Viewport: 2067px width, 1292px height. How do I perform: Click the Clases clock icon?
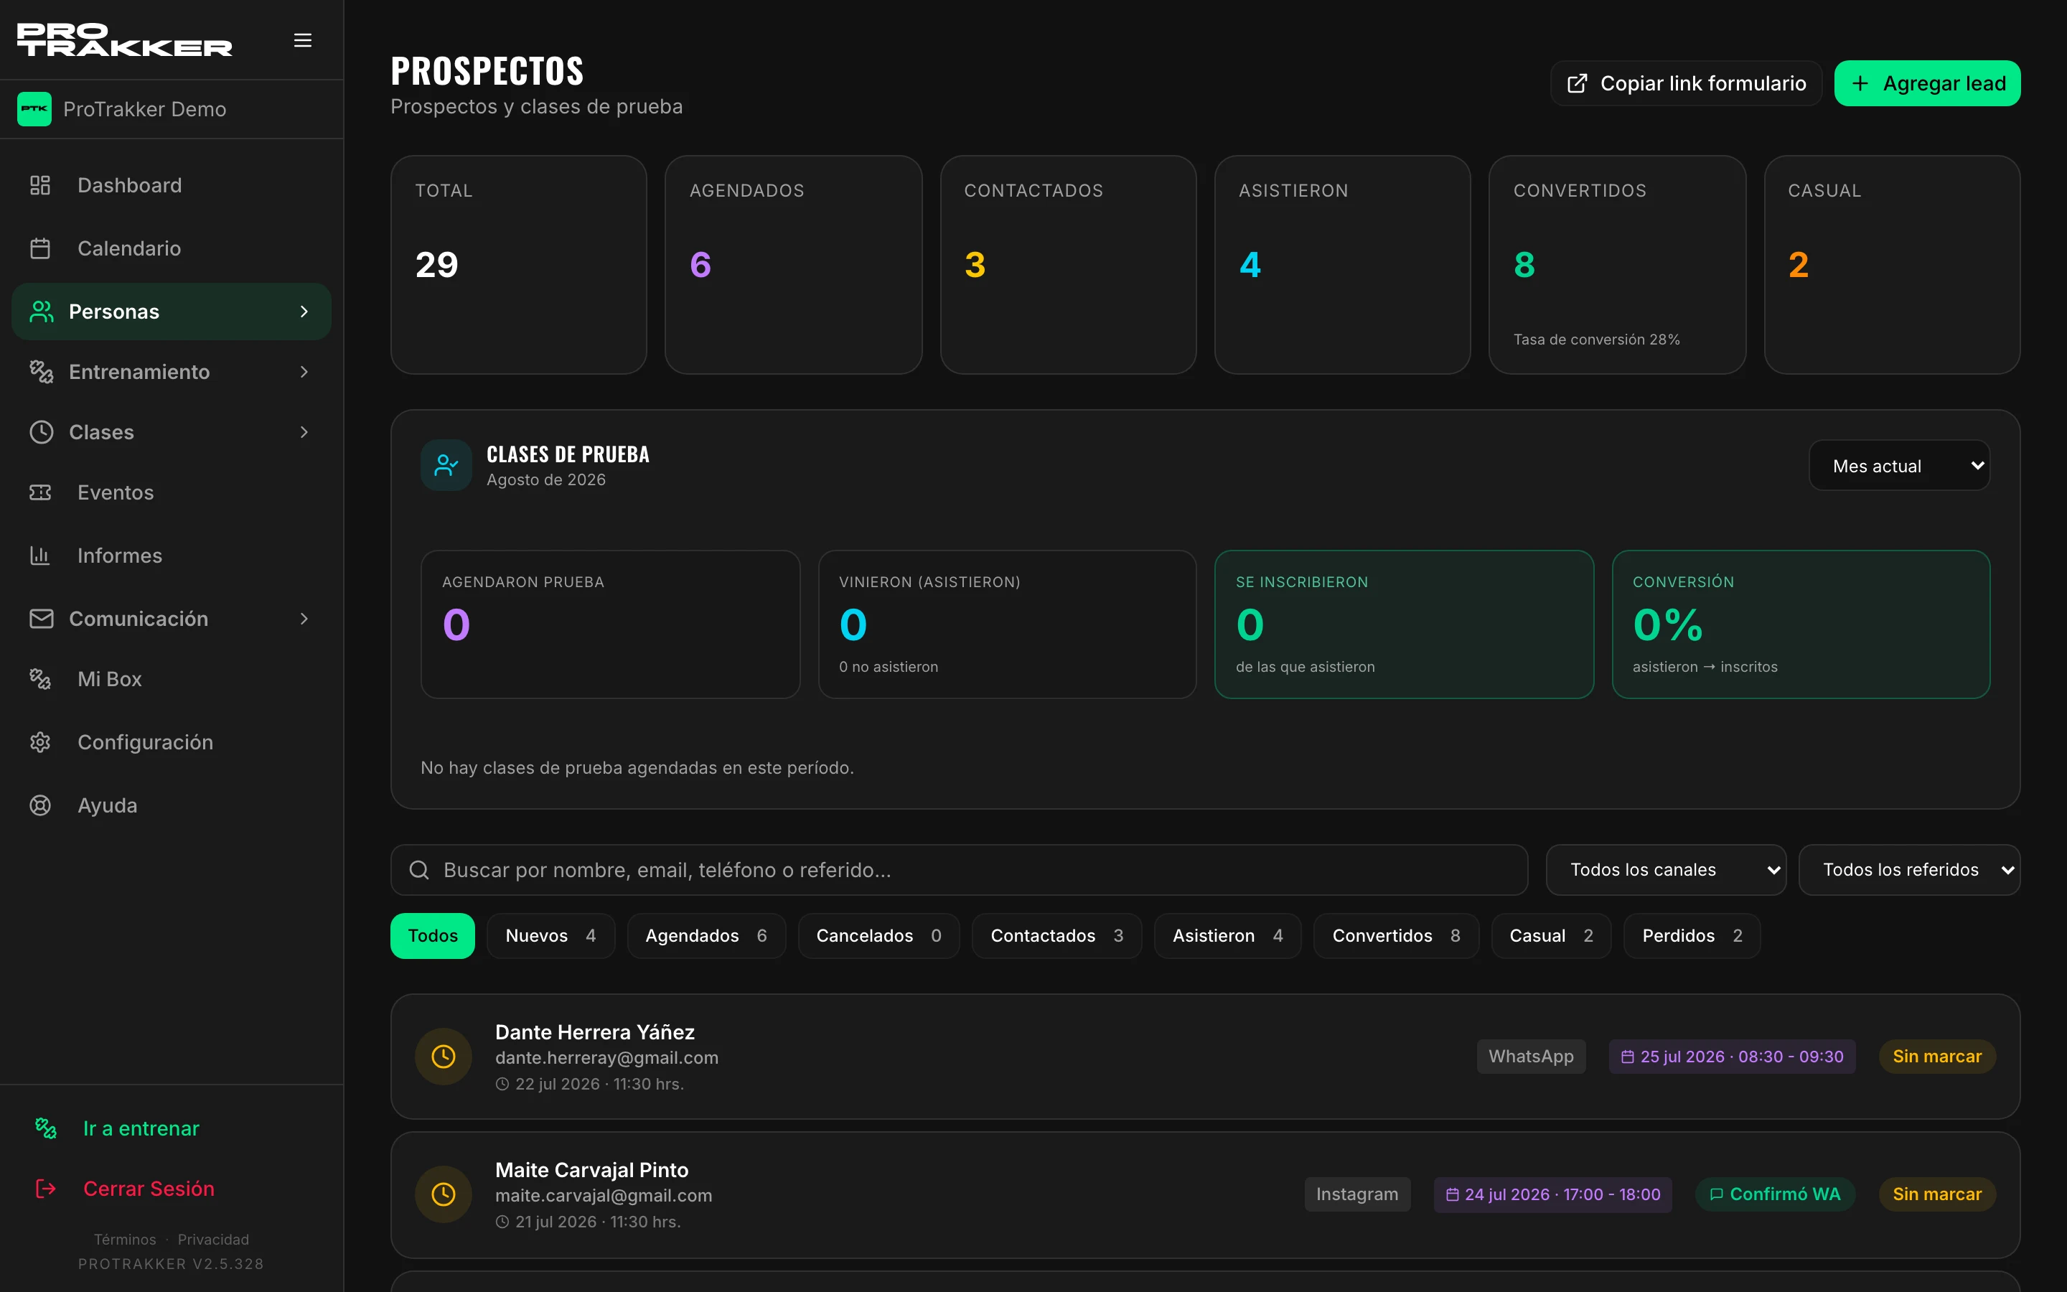[x=41, y=432]
